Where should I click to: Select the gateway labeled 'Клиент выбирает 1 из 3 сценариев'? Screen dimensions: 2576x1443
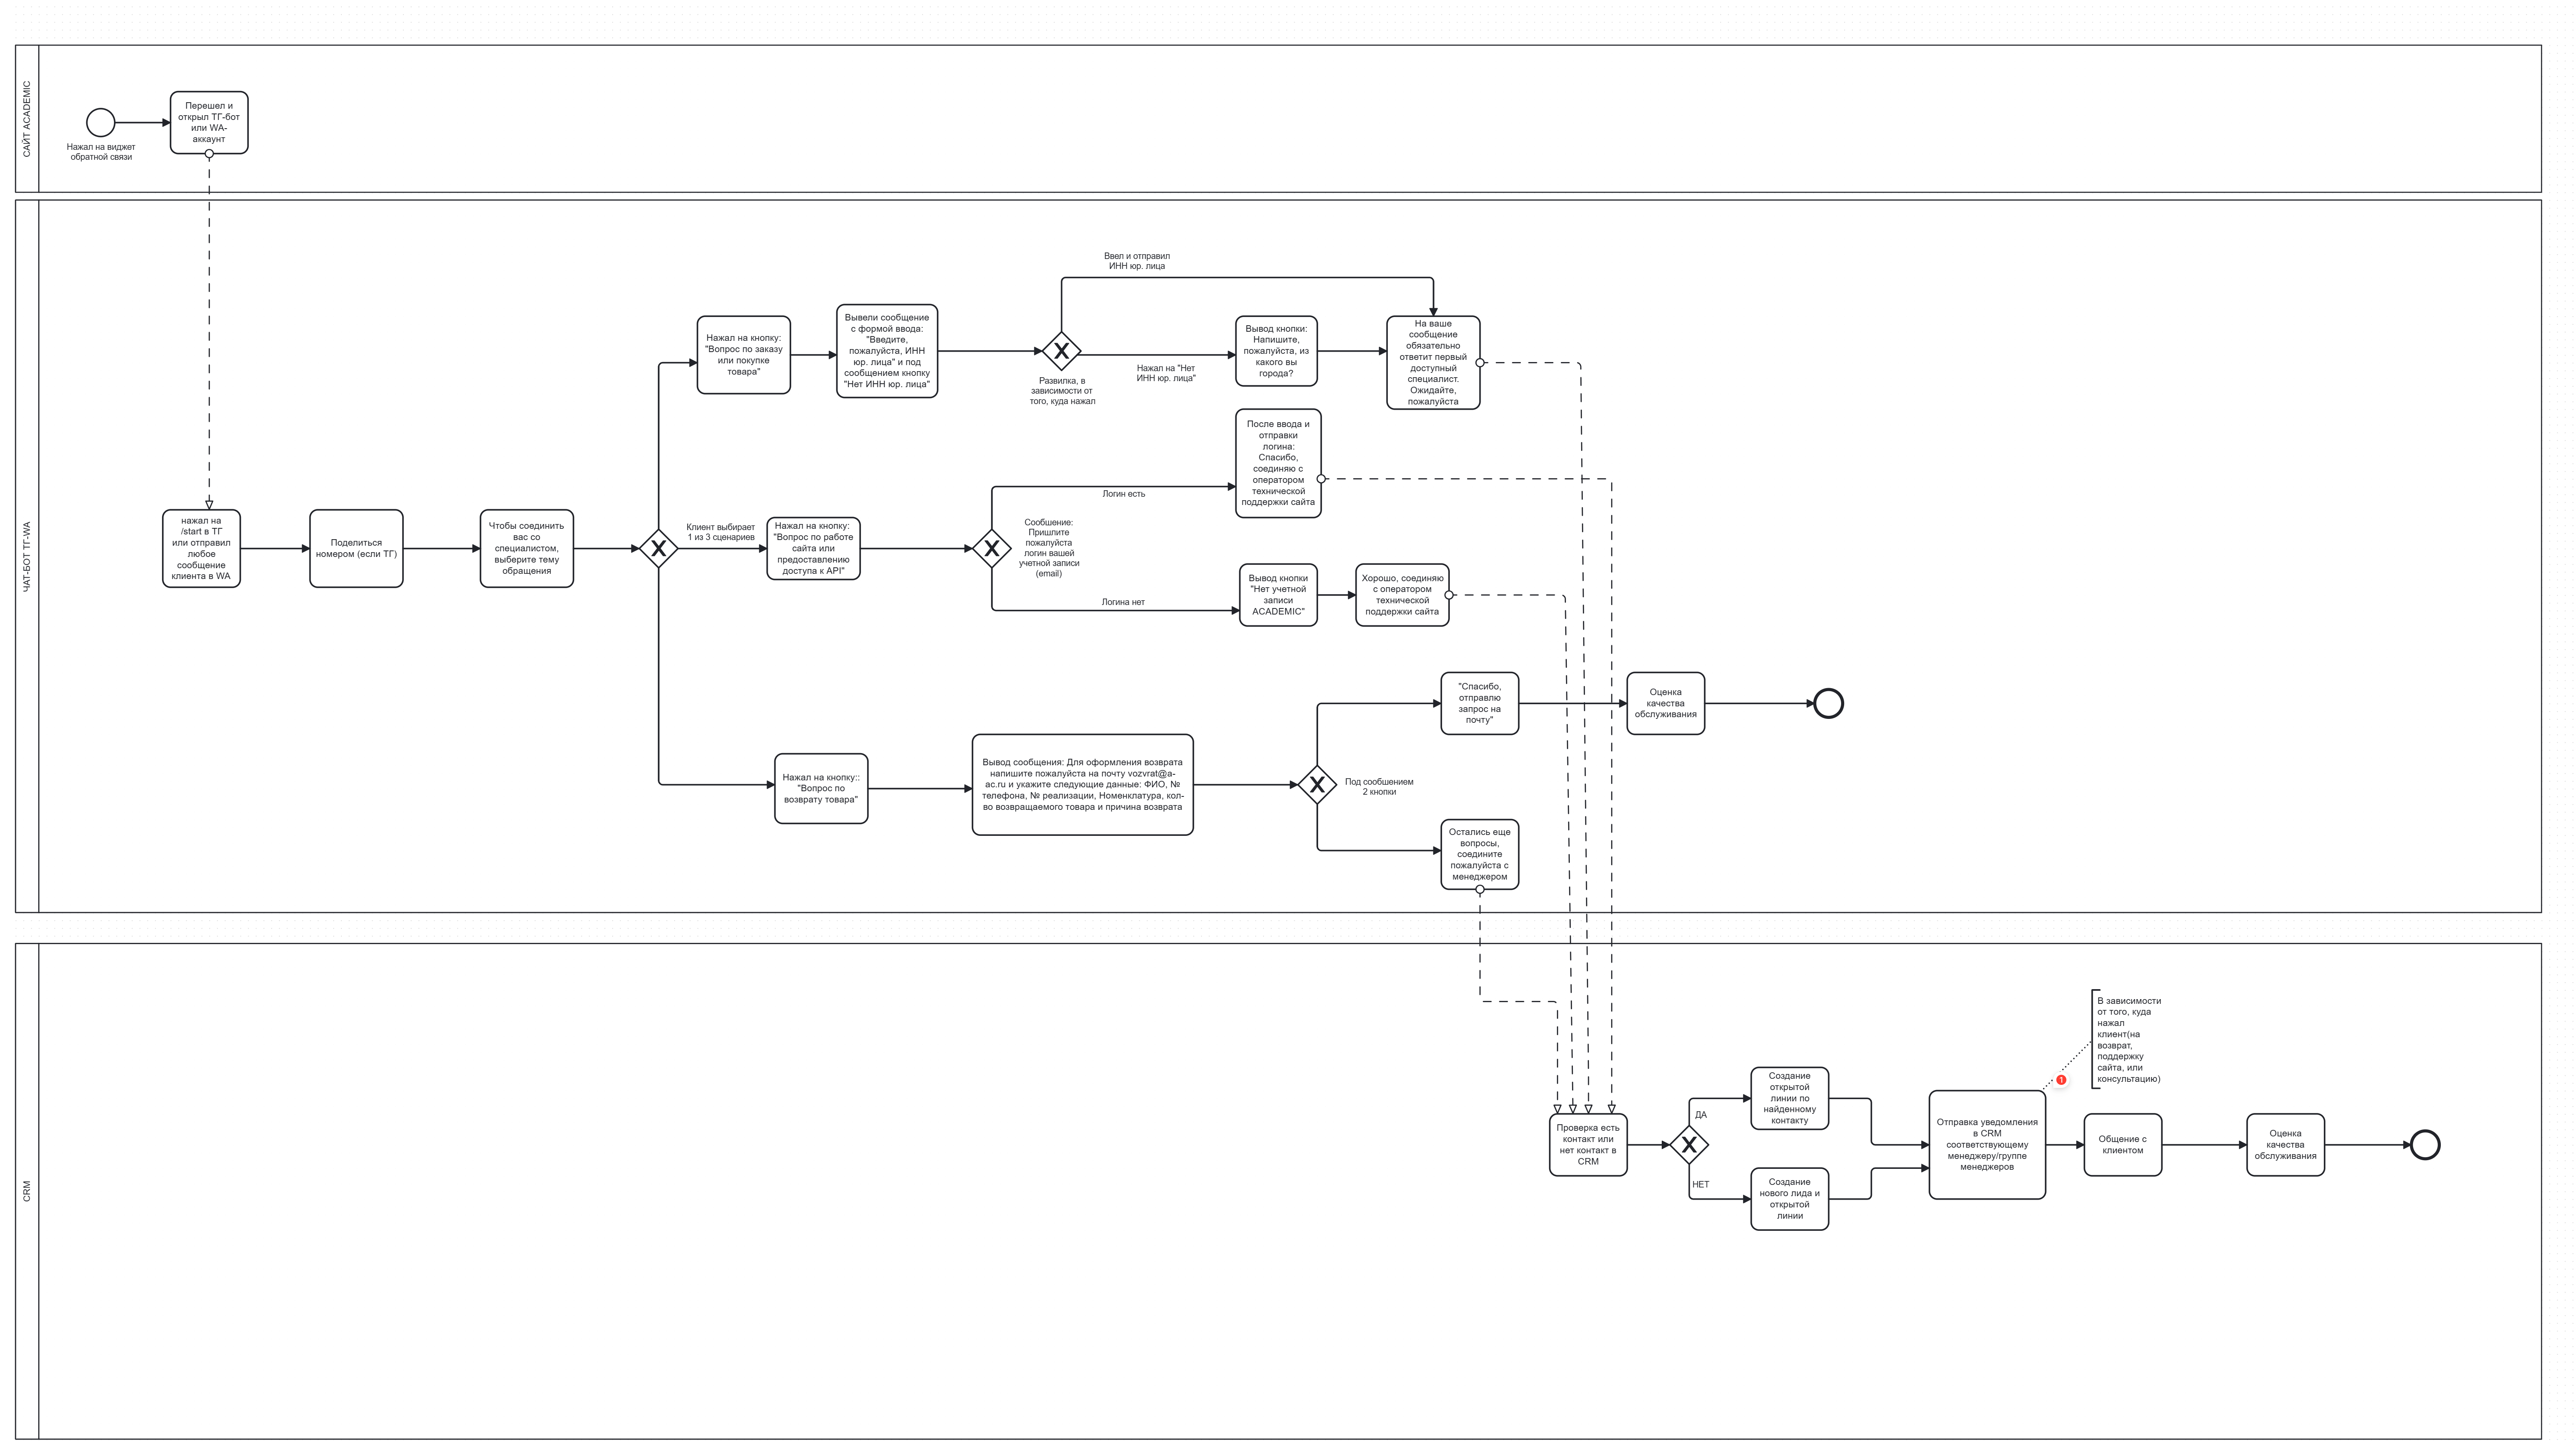click(658, 549)
